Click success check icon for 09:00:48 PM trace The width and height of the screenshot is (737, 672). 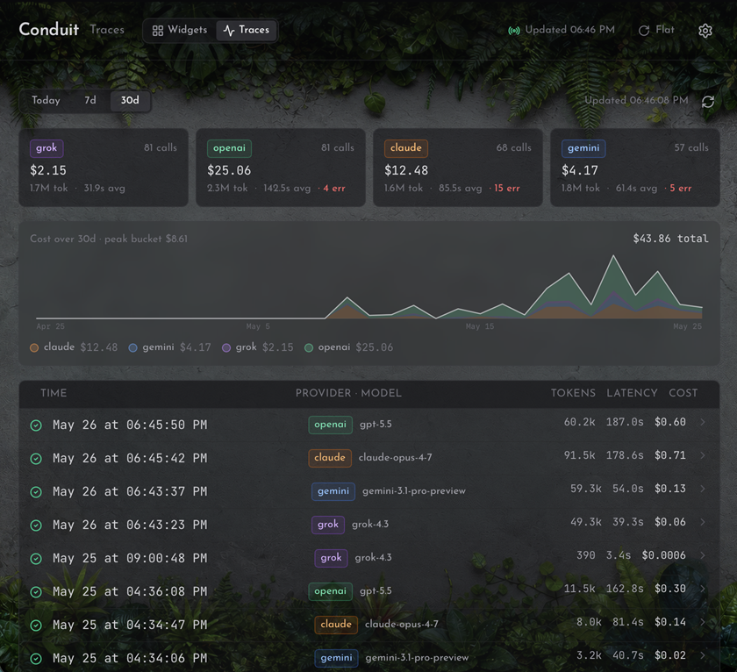pos(36,559)
